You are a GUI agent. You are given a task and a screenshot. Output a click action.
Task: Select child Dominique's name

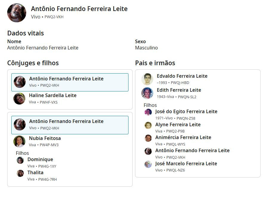coord(40,160)
